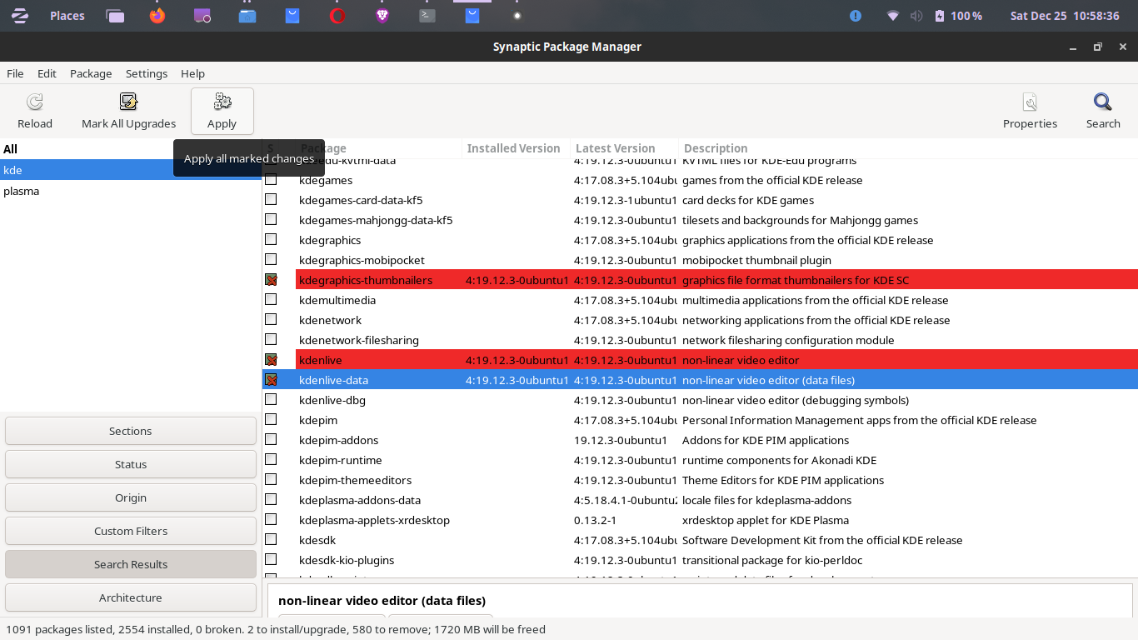Mark the kdegames package checkbox
The height and width of the screenshot is (640, 1138).
[x=271, y=180]
